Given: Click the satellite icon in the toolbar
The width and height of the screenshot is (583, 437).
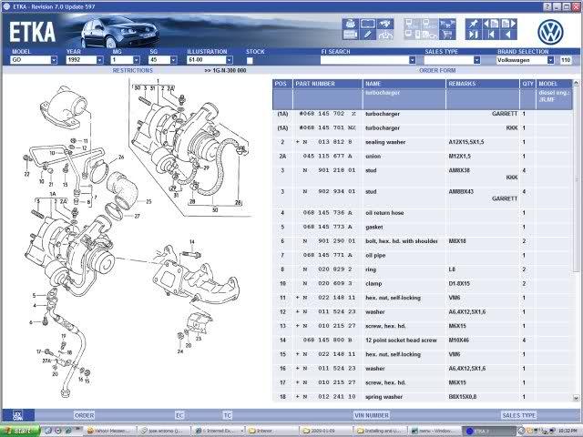Looking at the screenshot, I should pos(385,25).
